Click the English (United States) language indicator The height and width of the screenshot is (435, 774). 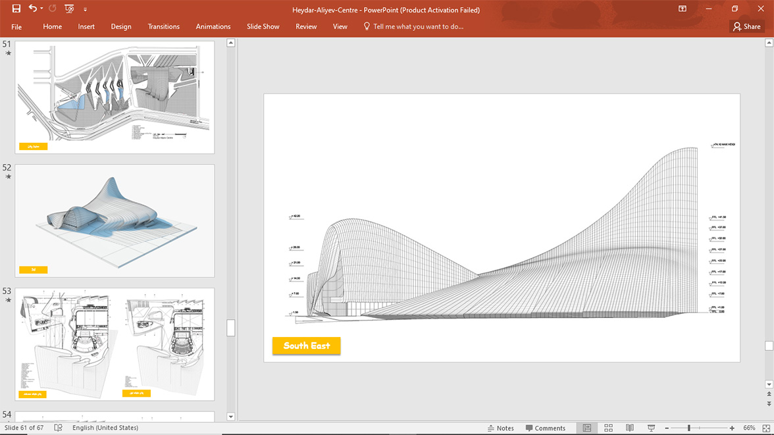point(105,428)
